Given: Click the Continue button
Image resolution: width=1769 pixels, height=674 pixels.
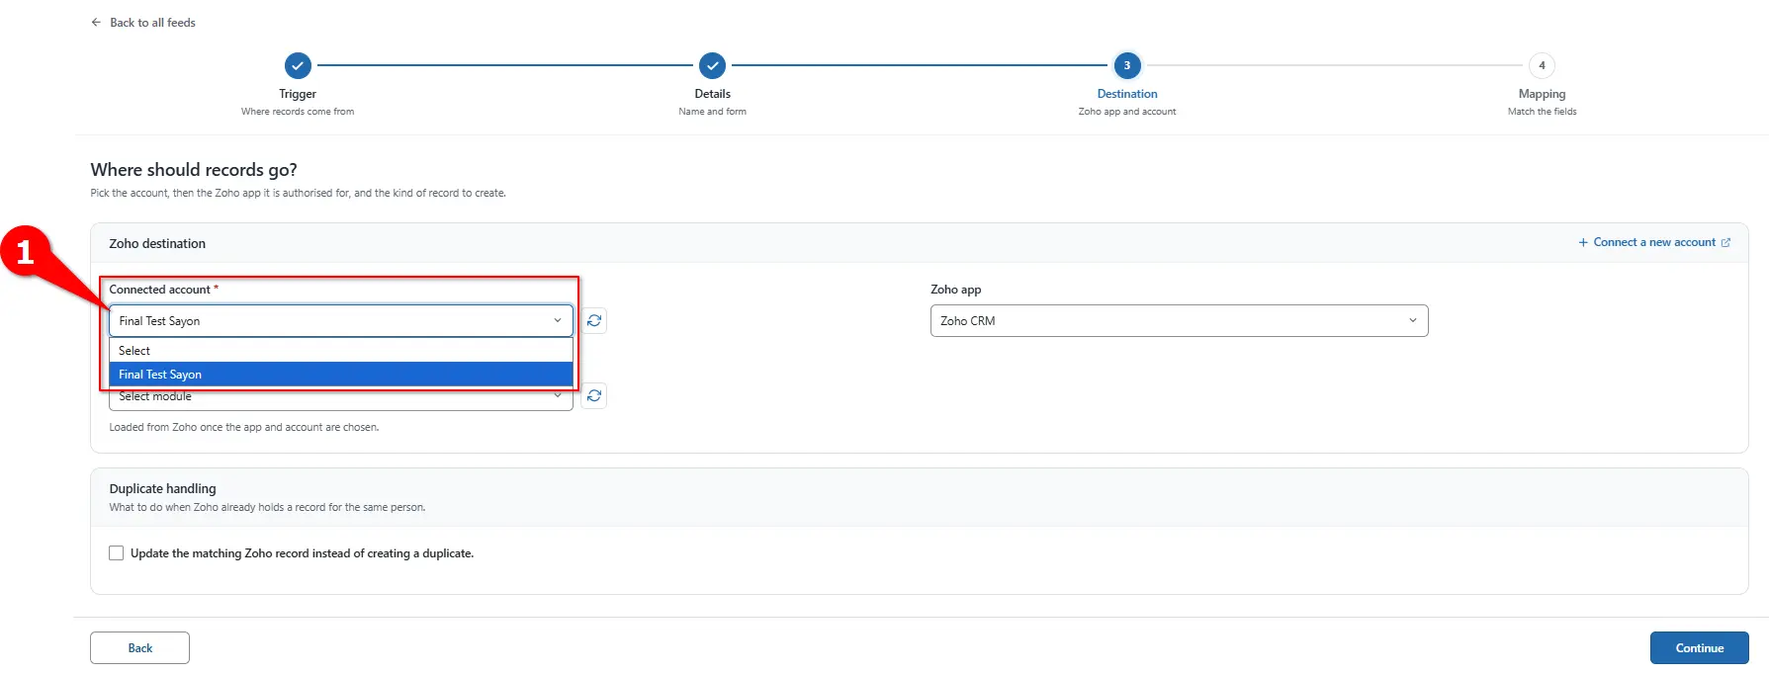Looking at the screenshot, I should pyautogui.click(x=1699, y=648).
